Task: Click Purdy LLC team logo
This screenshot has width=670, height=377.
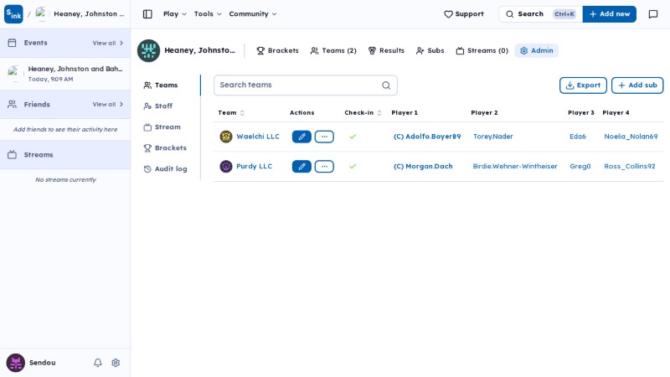Action: (226, 166)
